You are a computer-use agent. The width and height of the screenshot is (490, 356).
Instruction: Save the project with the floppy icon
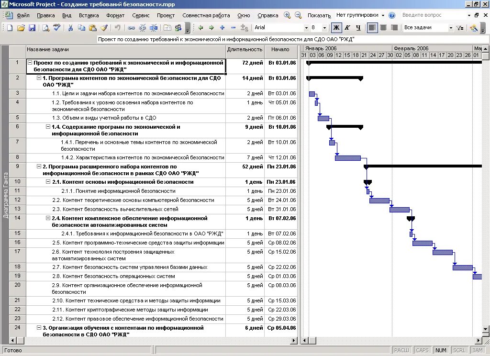pos(32,28)
